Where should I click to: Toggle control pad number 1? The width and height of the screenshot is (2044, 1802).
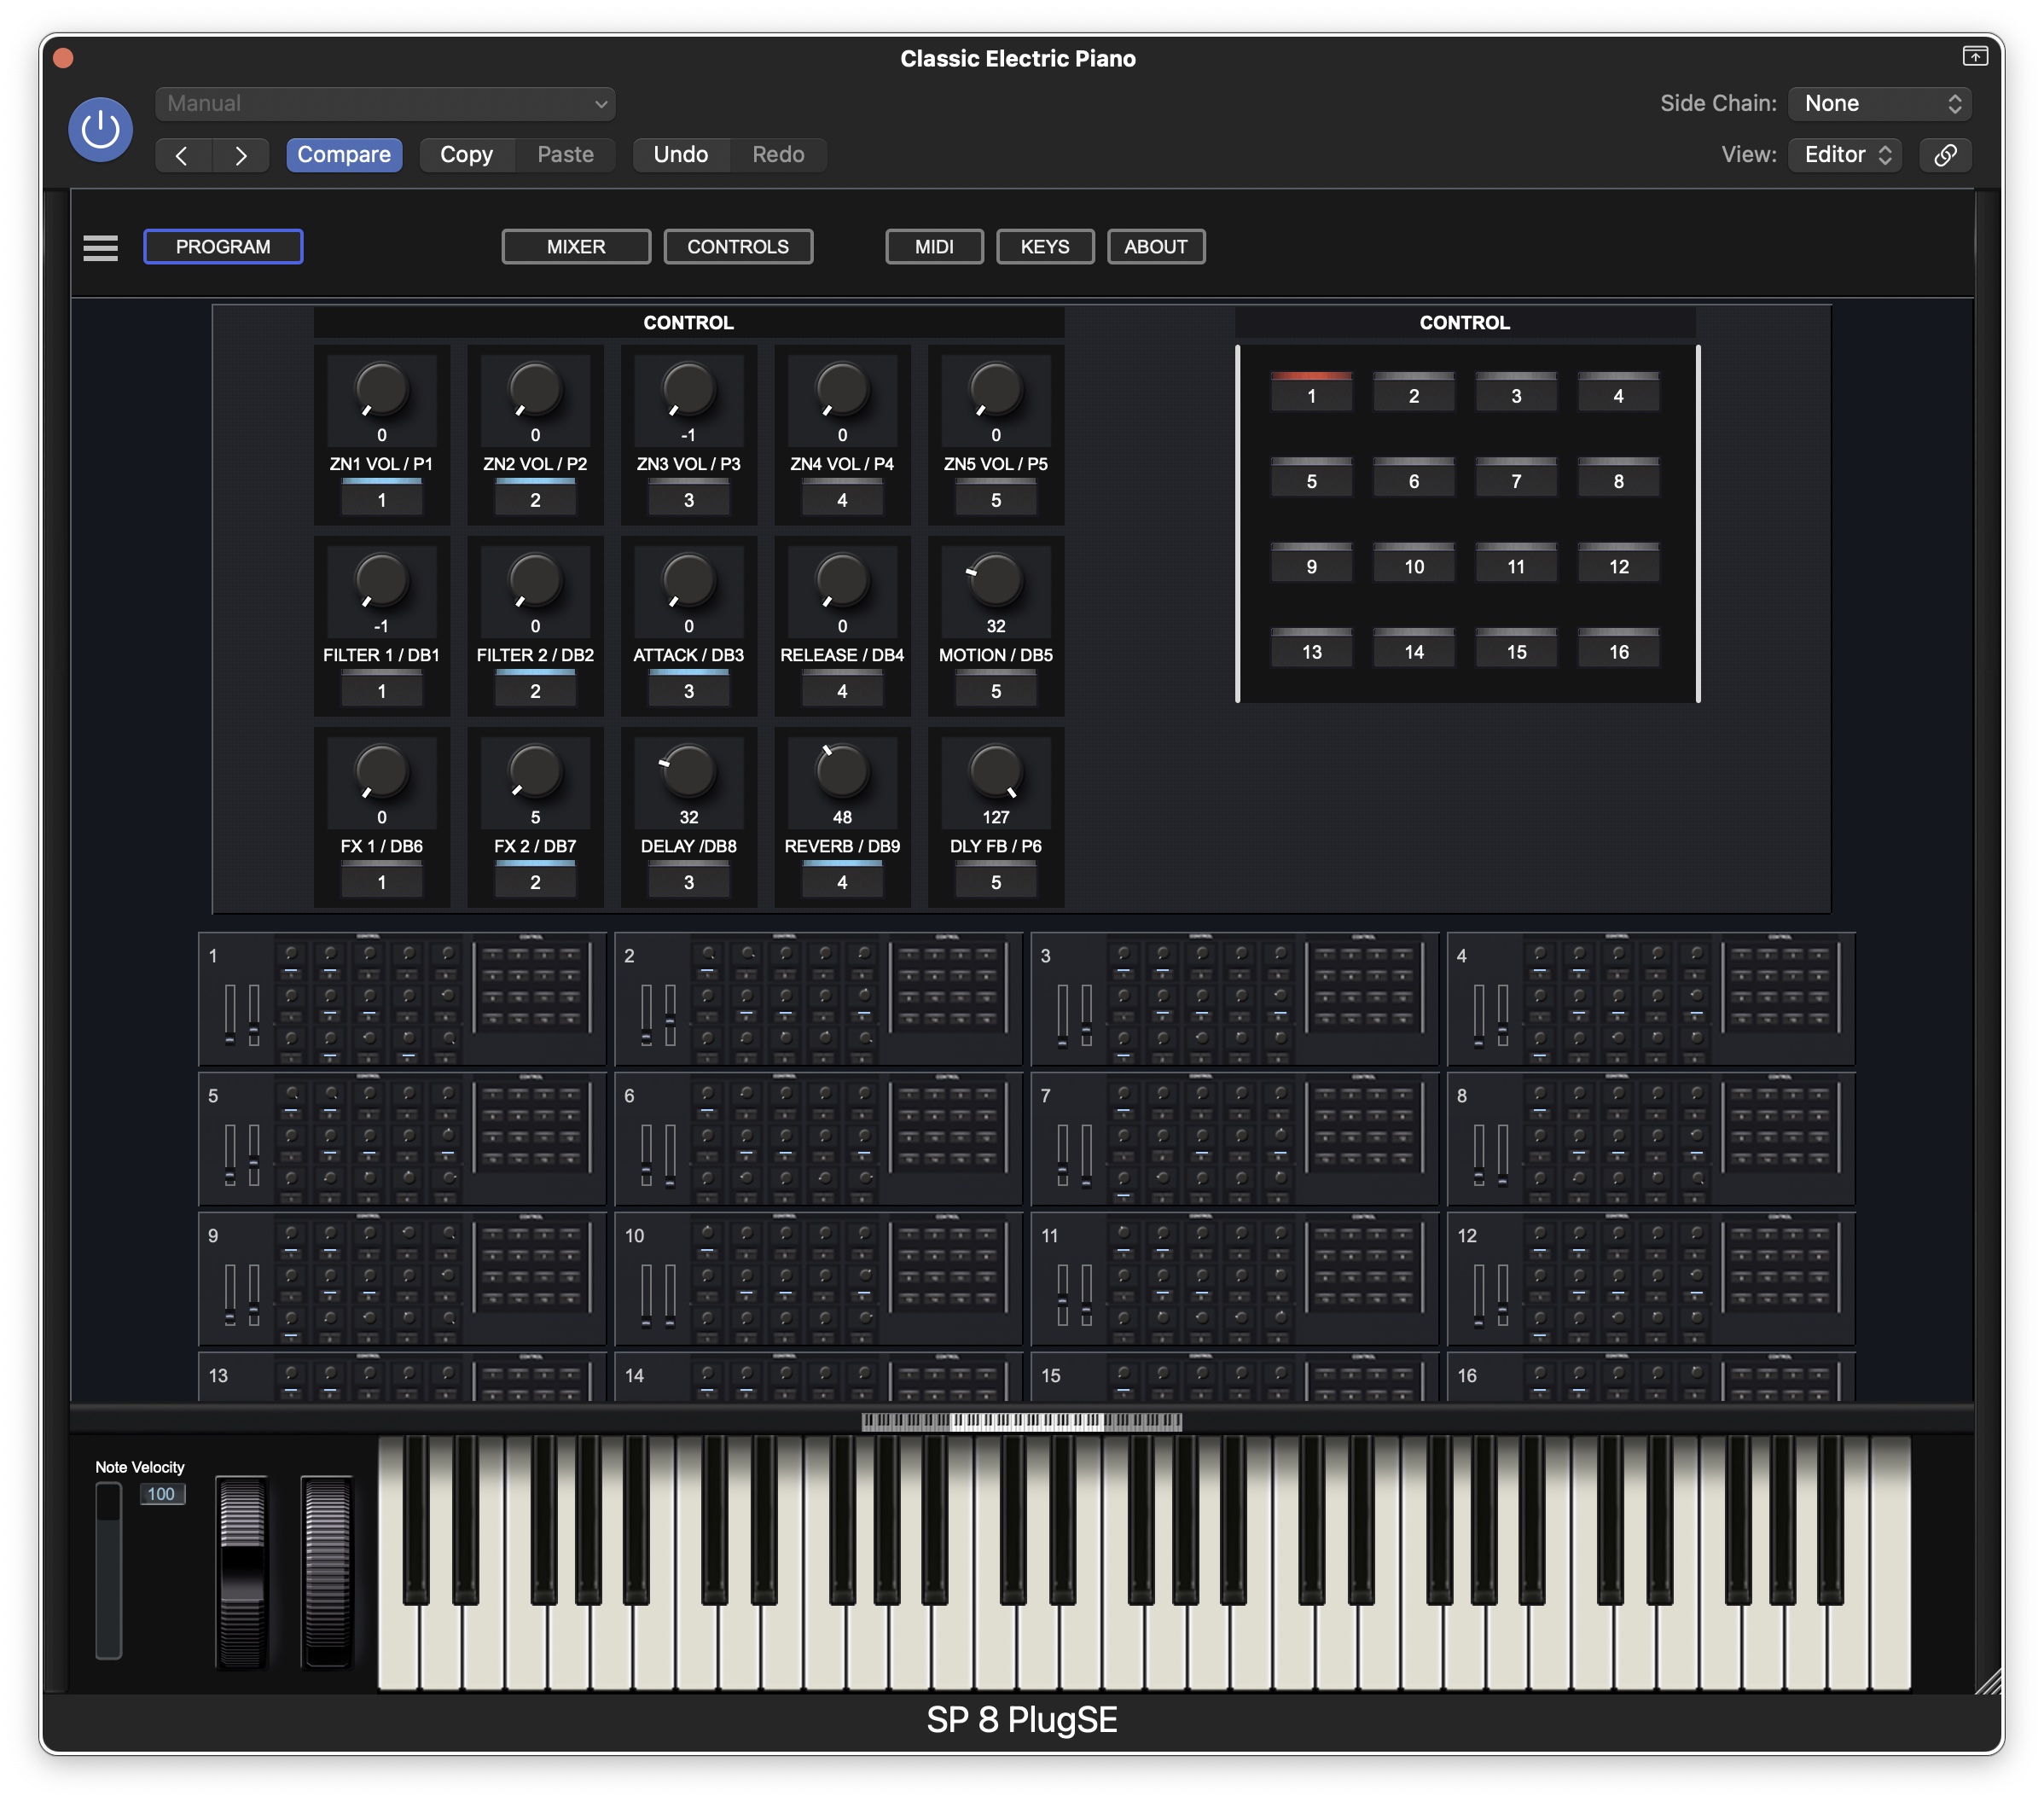pyautogui.click(x=1310, y=394)
